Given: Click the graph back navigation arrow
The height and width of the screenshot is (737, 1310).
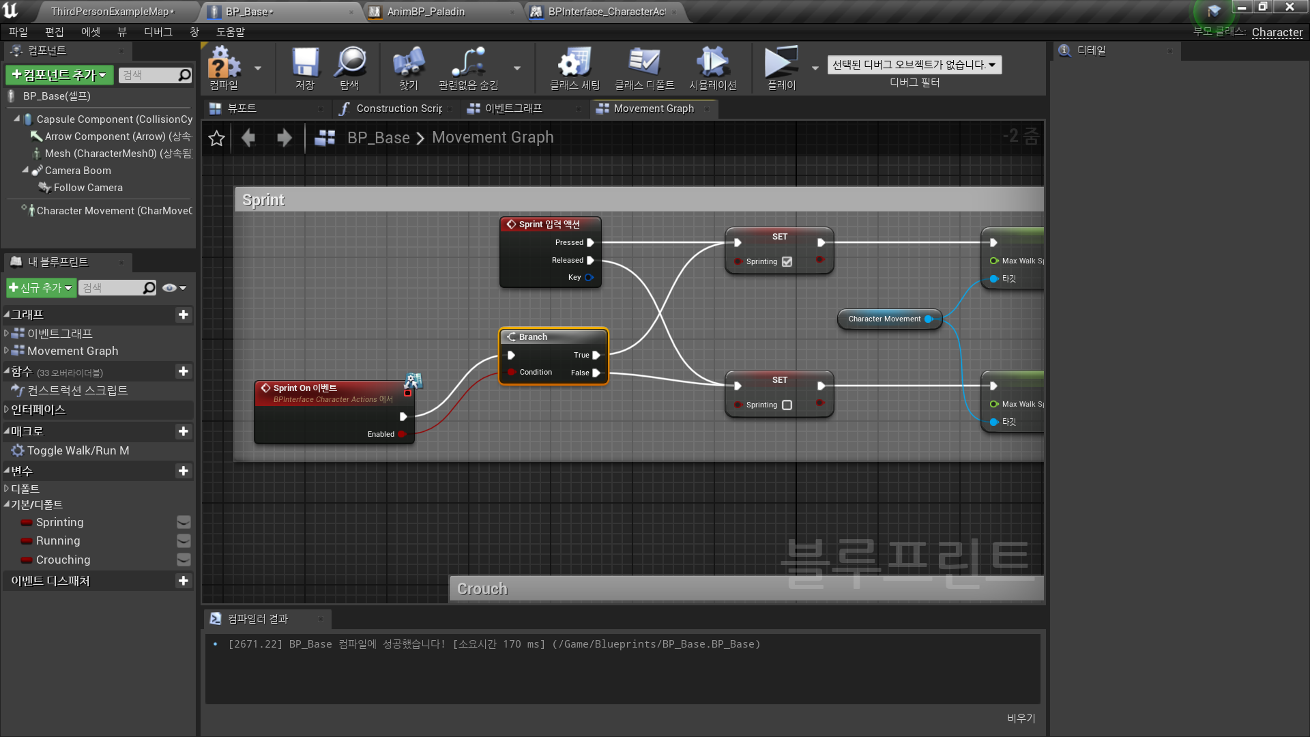Looking at the screenshot, I should tap(248, 139).
